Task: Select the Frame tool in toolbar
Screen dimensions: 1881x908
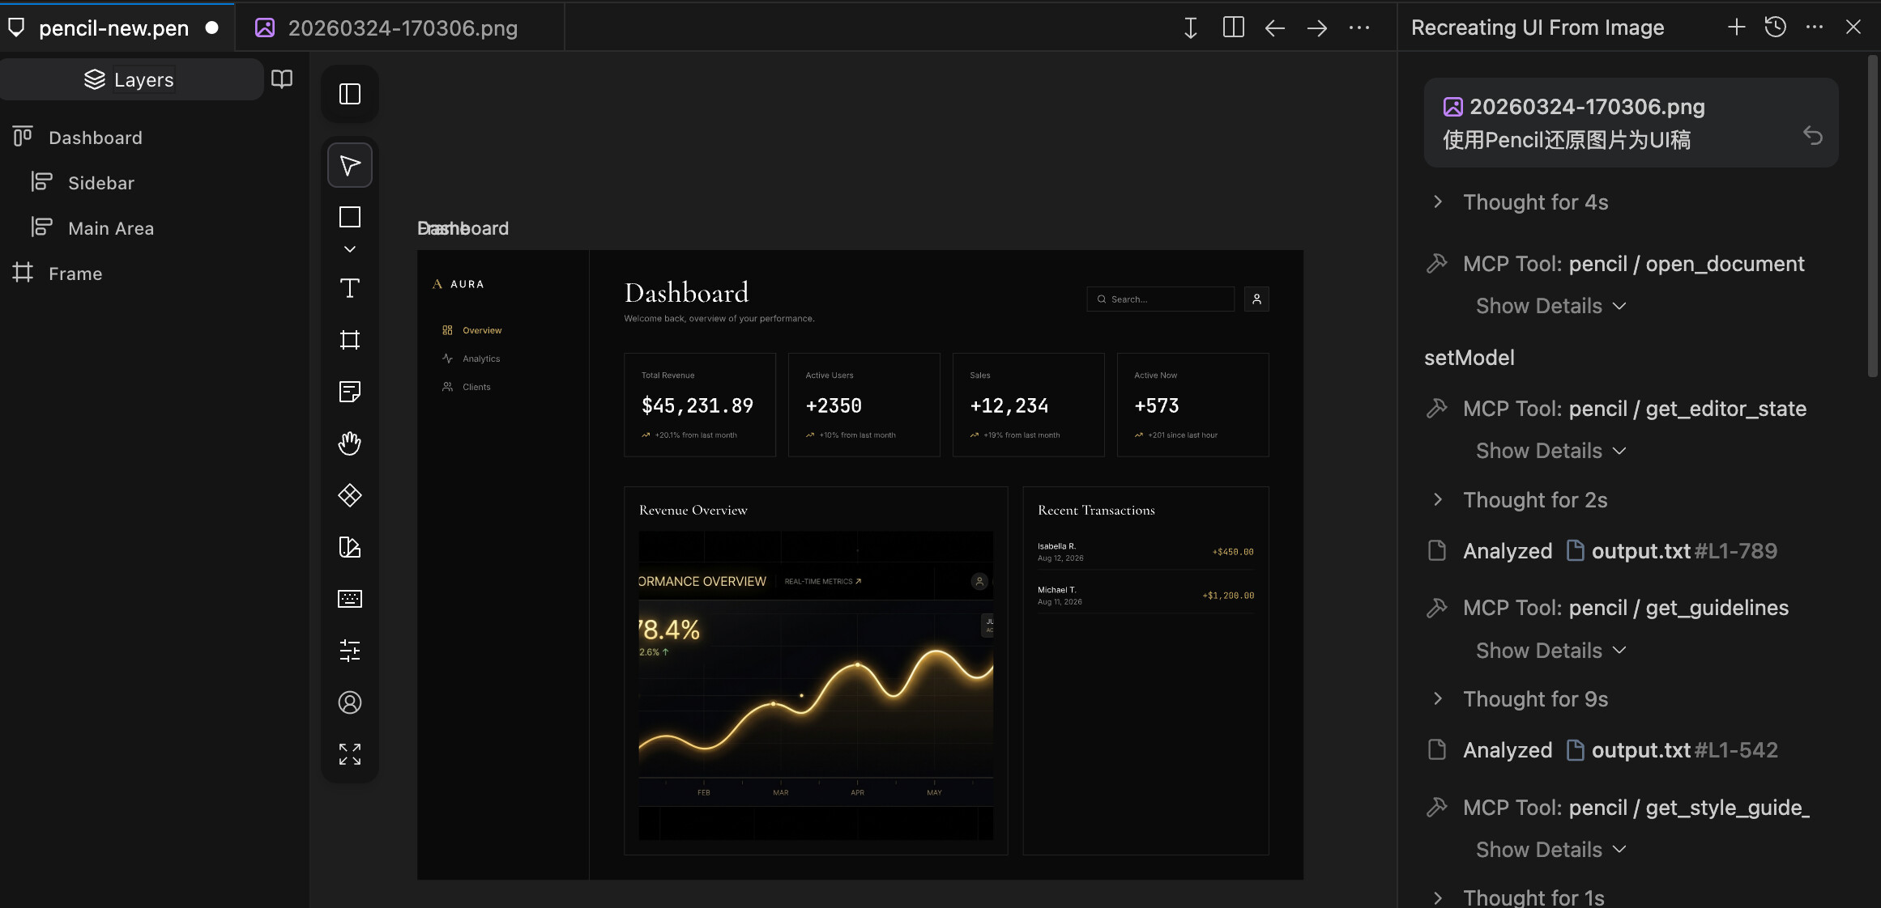Action: click(350, 340)
